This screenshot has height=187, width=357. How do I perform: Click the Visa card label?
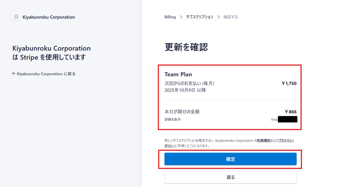[274, 120]
